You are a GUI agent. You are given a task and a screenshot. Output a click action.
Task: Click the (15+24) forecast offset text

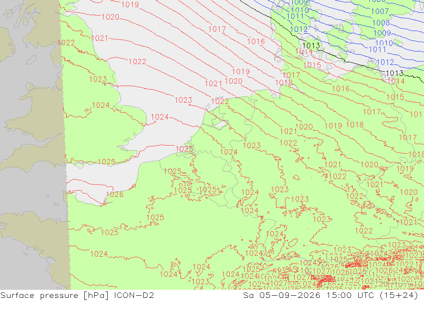point(399,295)
